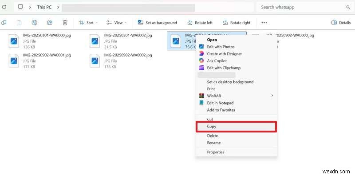Expand the WinRAR submenu arrow

[x=272, y=96]
